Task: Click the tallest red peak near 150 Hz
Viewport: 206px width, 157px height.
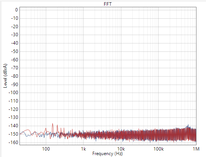Action: 53,123
